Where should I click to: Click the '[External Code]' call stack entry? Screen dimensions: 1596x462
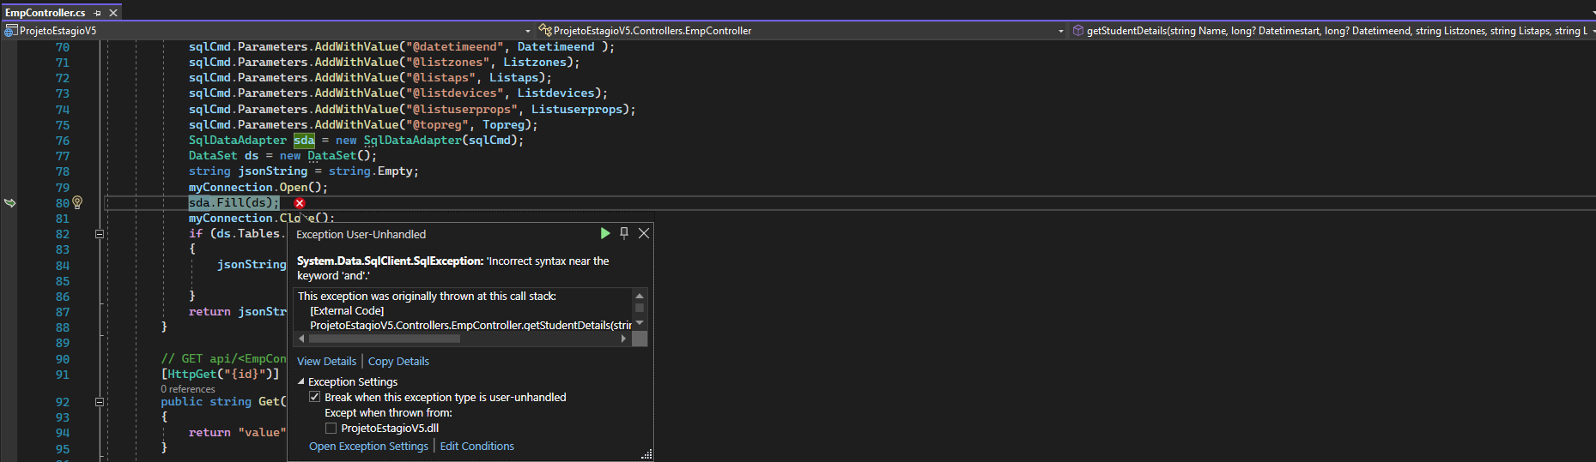pyautogui.click(x=347, y=311)
